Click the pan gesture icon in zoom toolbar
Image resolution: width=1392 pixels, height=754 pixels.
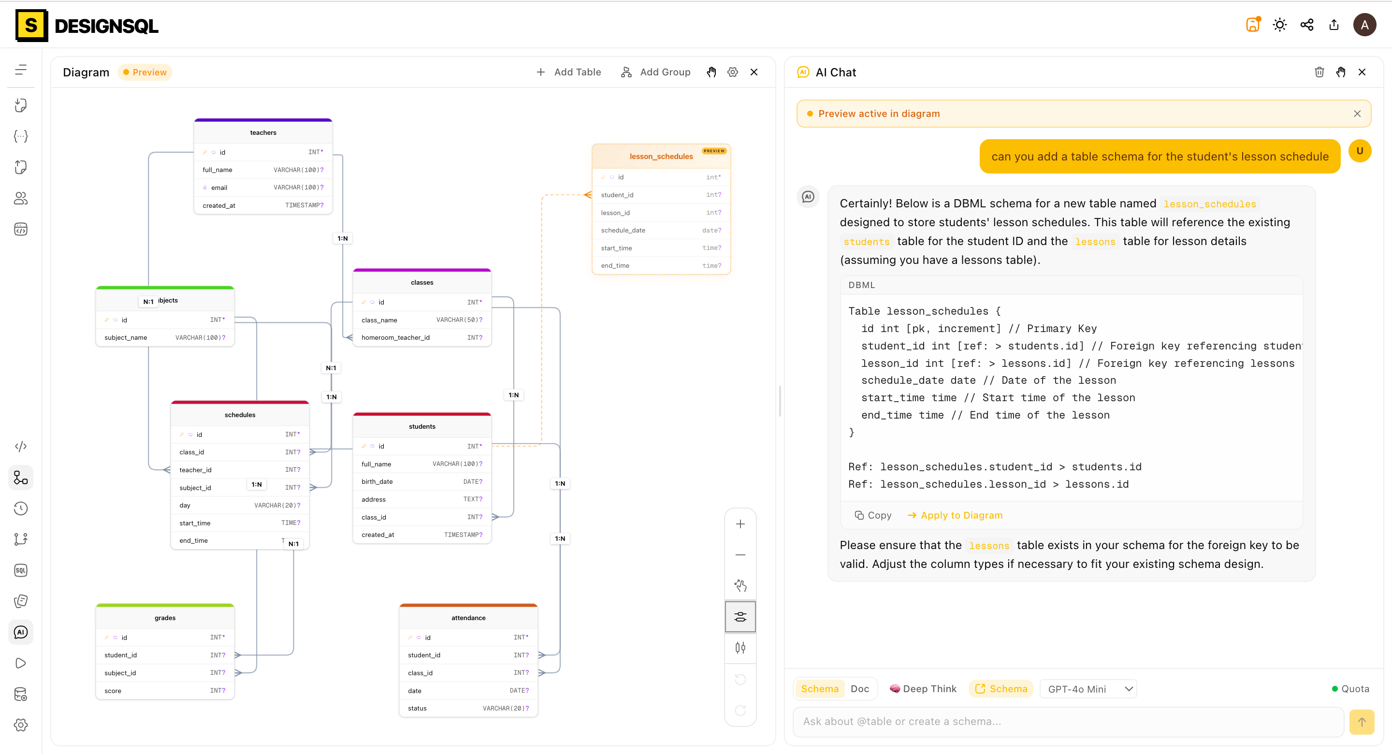click(x=740, y=586)
